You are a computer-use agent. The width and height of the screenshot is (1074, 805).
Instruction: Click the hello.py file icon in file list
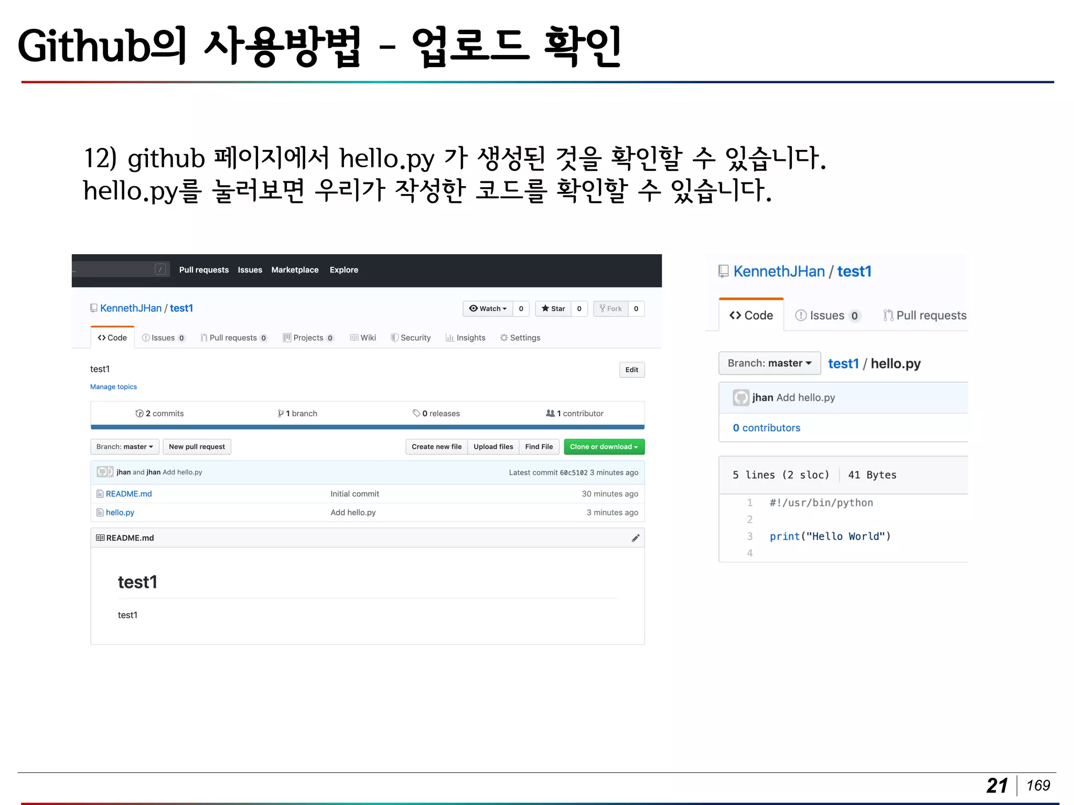[100, 513]
